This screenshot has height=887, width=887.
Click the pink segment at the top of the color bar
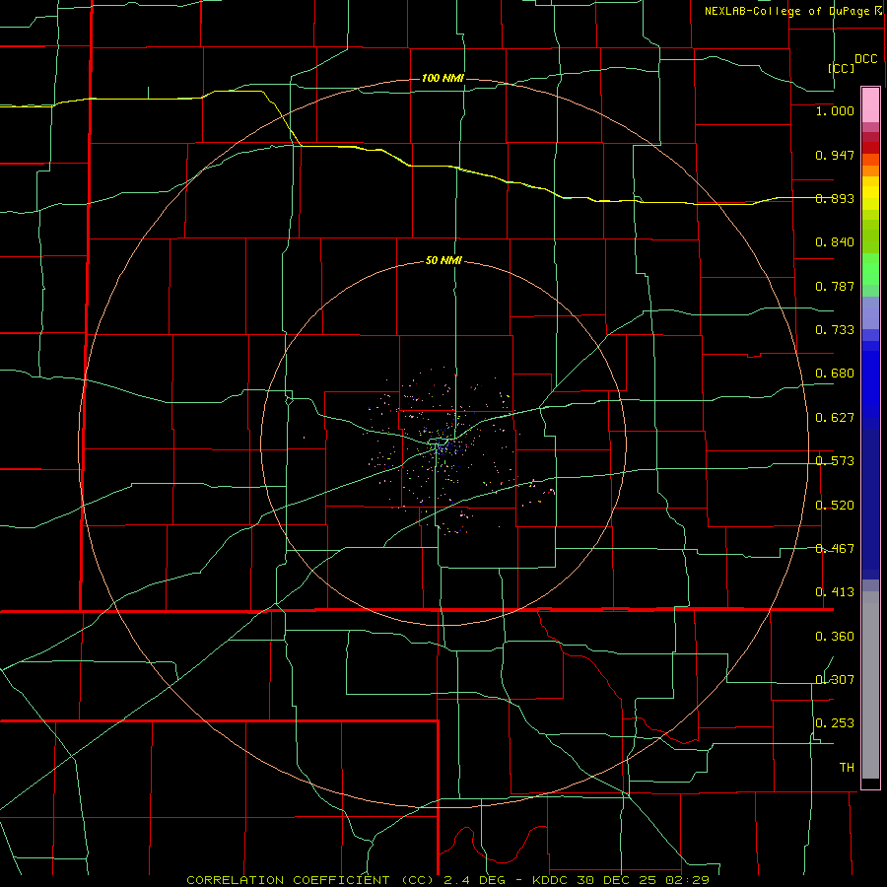click(x=870, y=105)
